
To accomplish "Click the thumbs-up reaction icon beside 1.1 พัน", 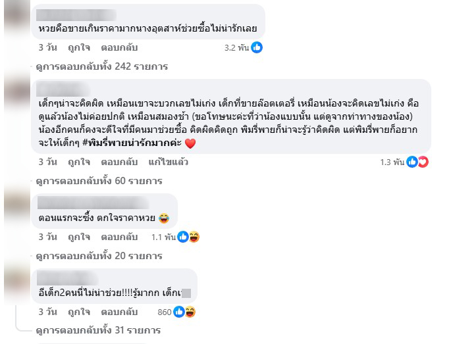I will pyautogui.click(x=184, y=237).
